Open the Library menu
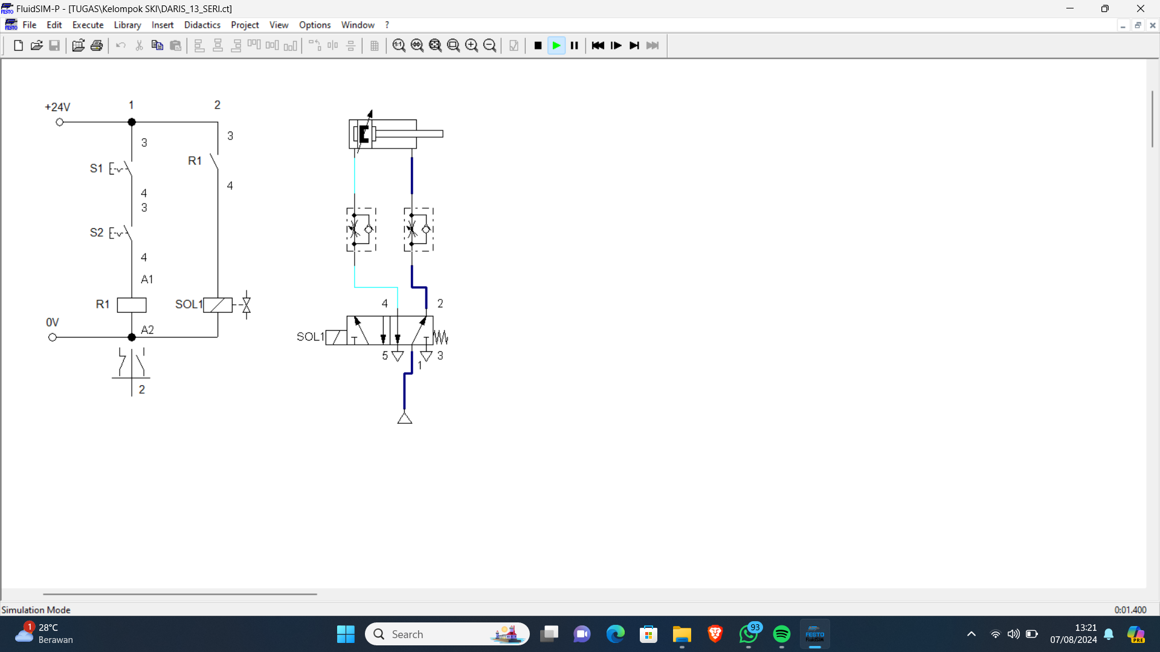Image resolution: width=1160 pixels, height=652 pixels. pos(127,25)
